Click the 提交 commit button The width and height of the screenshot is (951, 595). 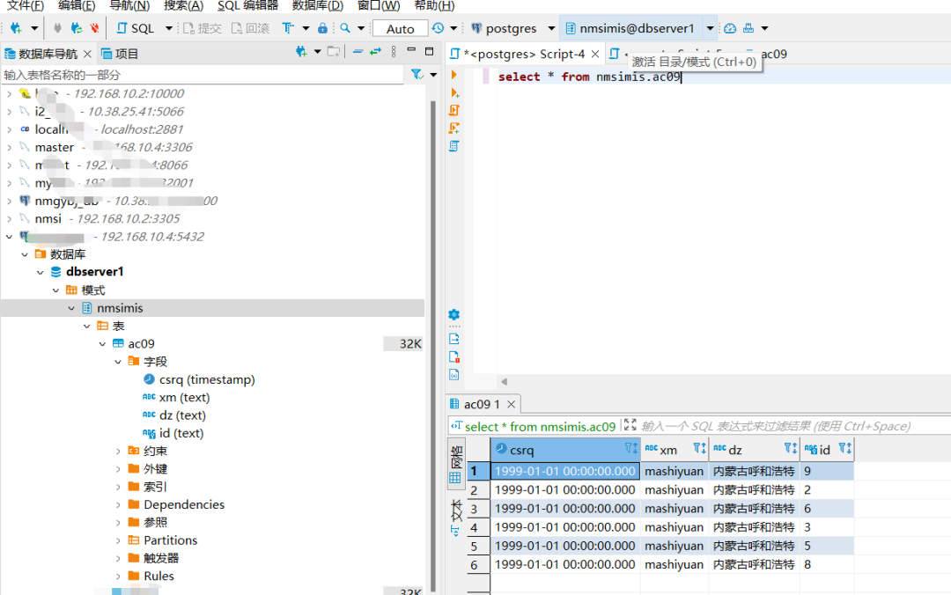(203, 28)
